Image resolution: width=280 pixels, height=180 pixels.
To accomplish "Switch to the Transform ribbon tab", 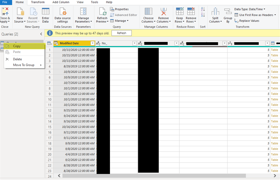I will point(38,2).
